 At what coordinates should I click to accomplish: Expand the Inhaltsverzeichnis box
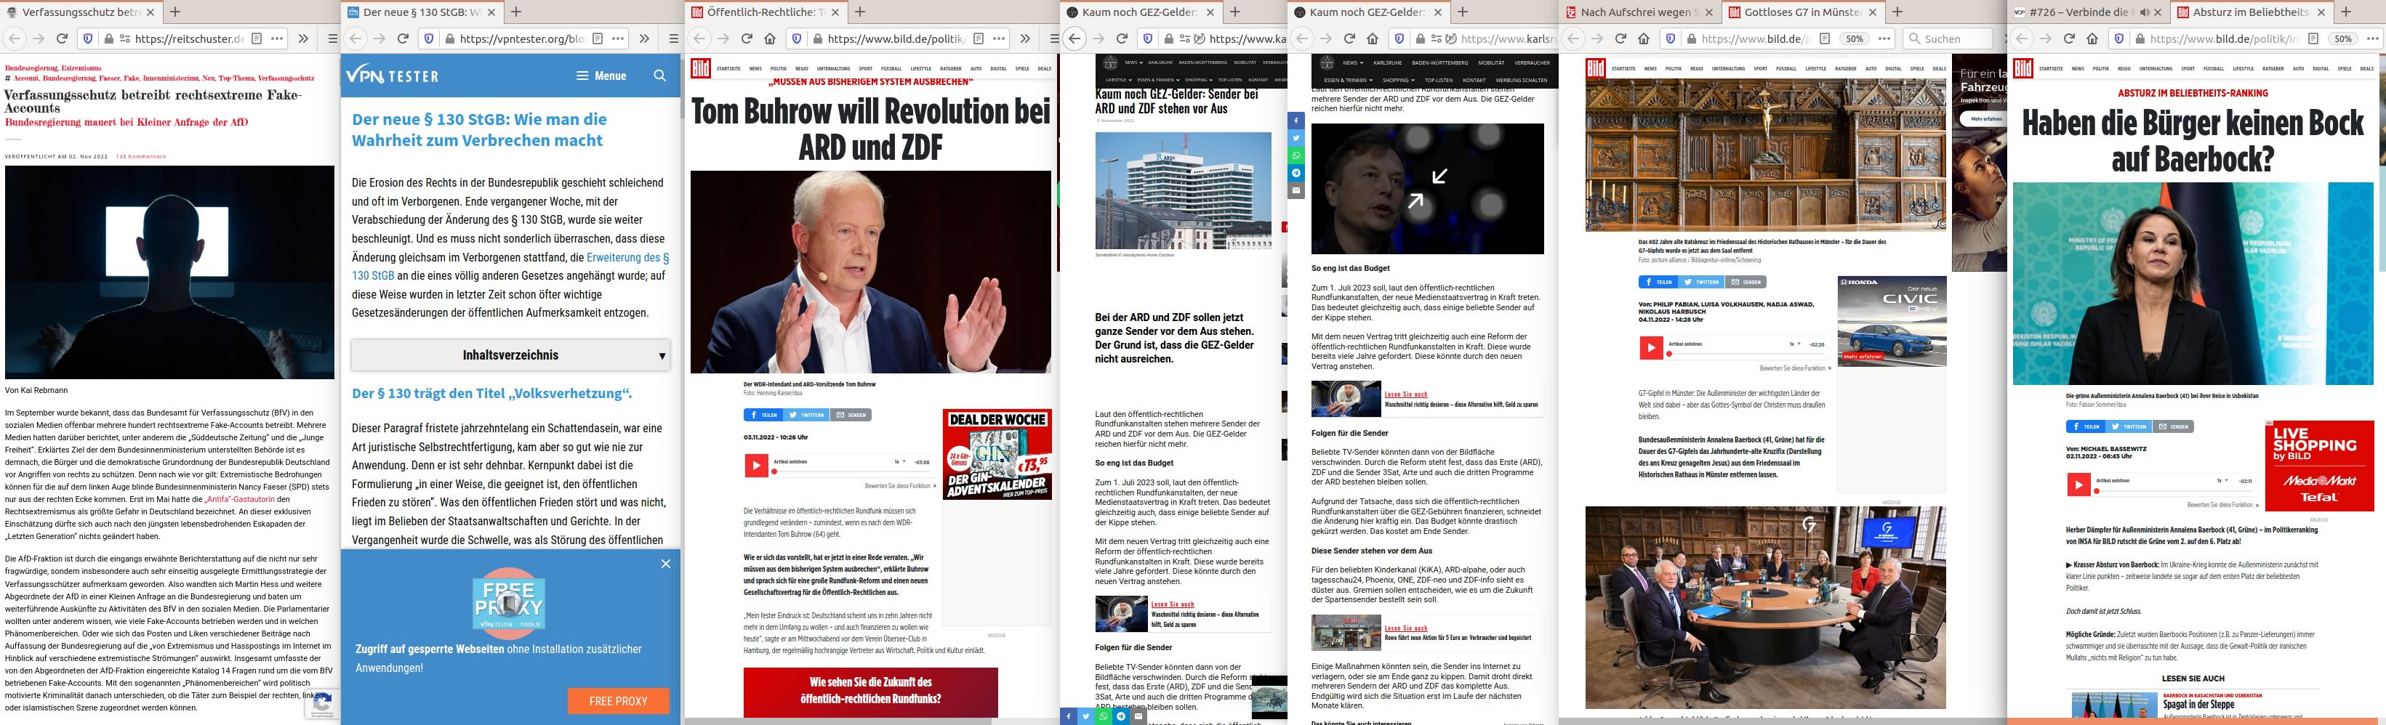(510, 355)
